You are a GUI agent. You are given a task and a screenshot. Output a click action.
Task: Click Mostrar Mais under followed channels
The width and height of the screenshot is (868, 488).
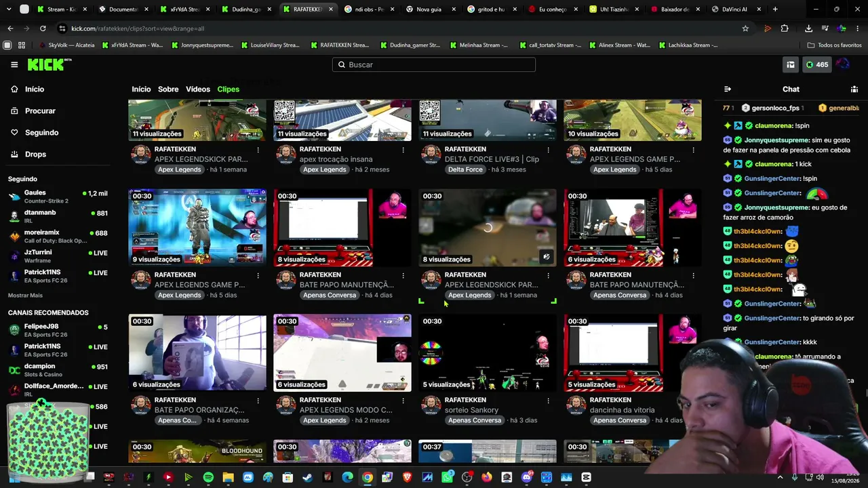click(25, 296)
